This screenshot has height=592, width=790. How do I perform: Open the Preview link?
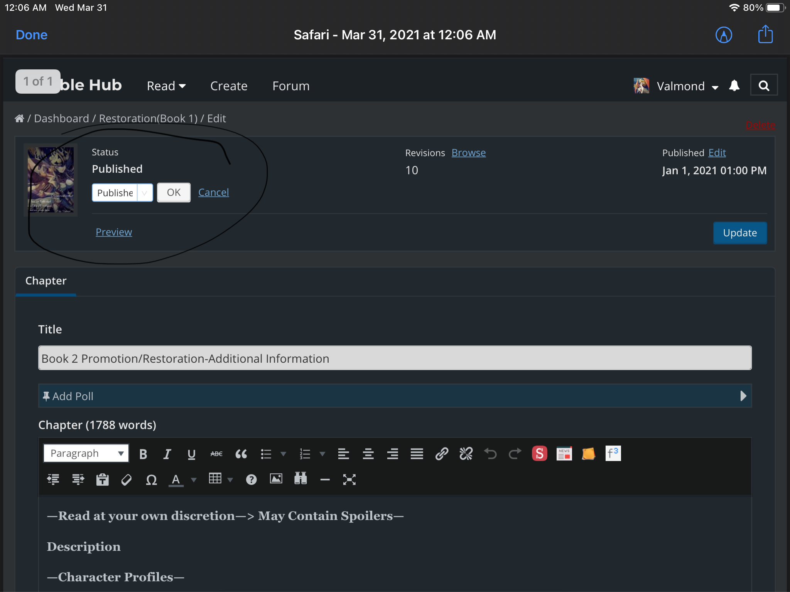[x=114, y=232]
